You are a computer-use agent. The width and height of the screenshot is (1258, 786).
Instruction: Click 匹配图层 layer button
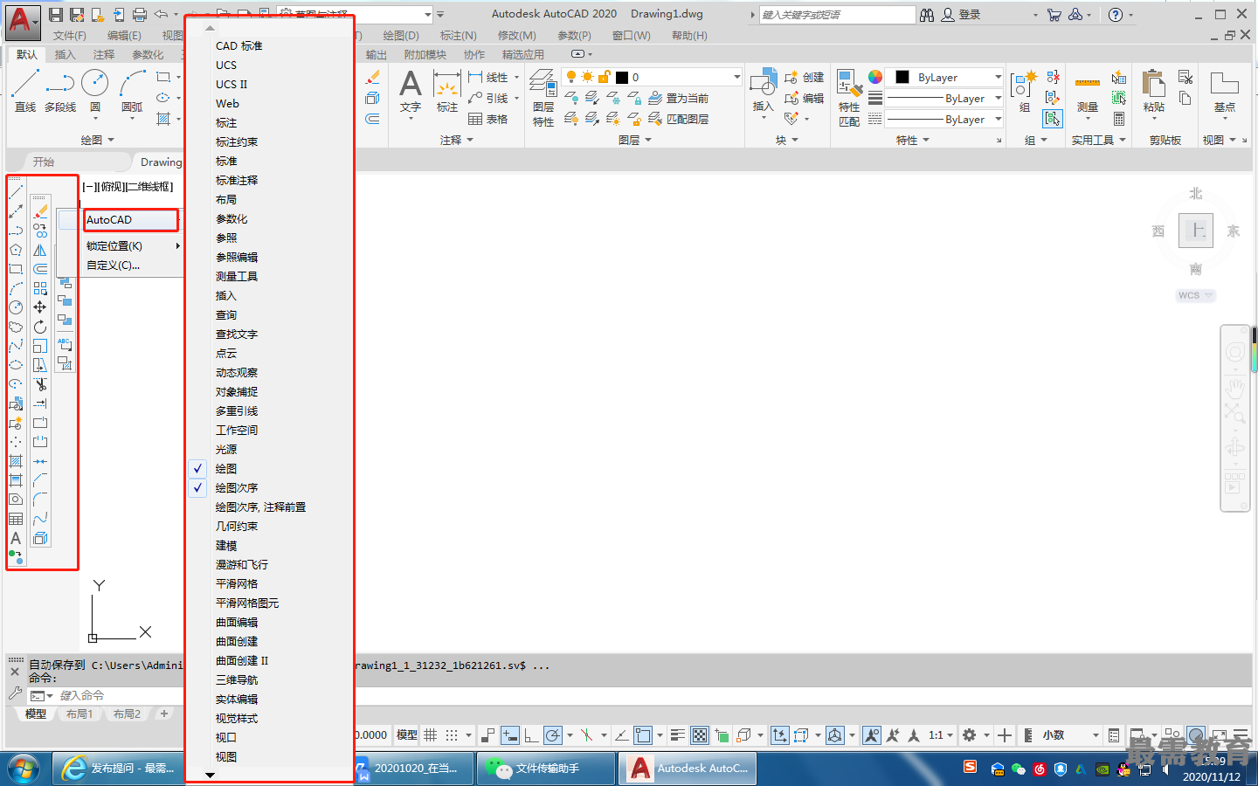678,119
